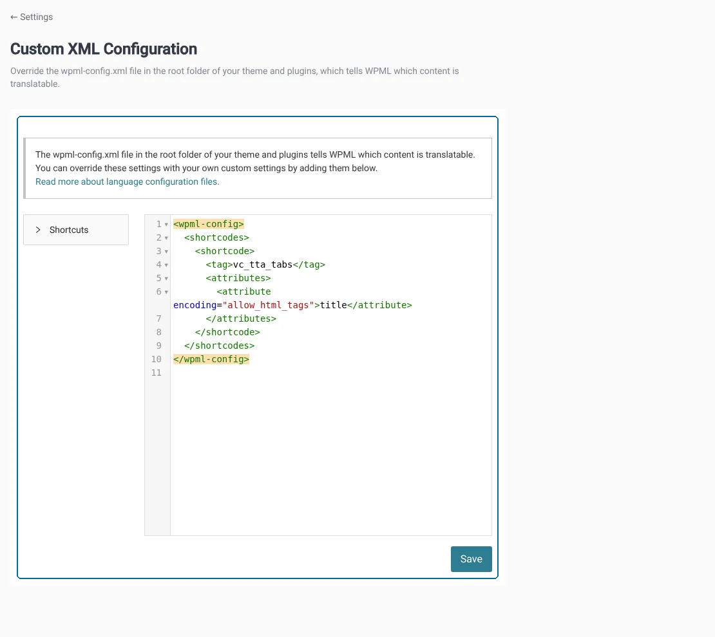This screenshot has width=715, height=637.
Task: Click the encoding attribute name
Action: tap(195, 305)
